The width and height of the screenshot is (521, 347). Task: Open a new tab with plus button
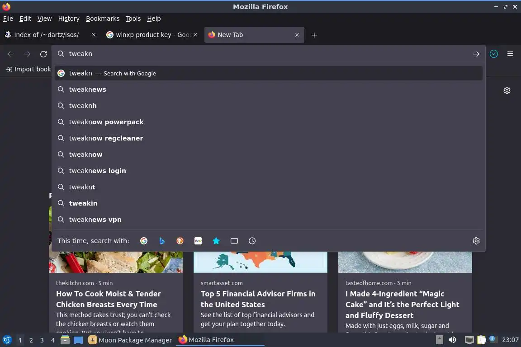coord(314,35)
